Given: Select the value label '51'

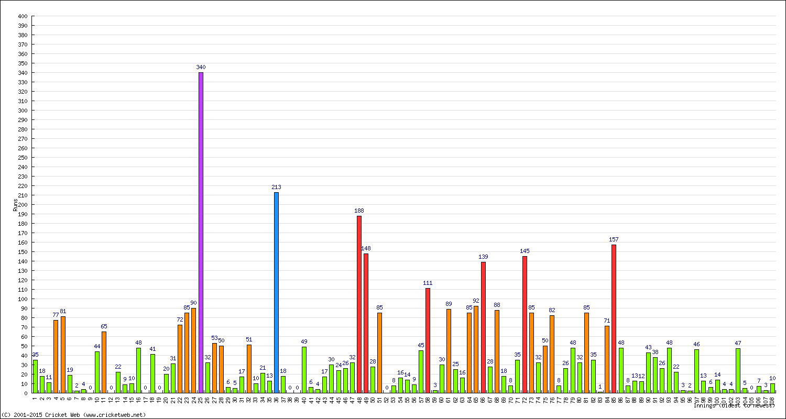Looking at the screenshot, I should pyautogui.click(x=249, y=339).
